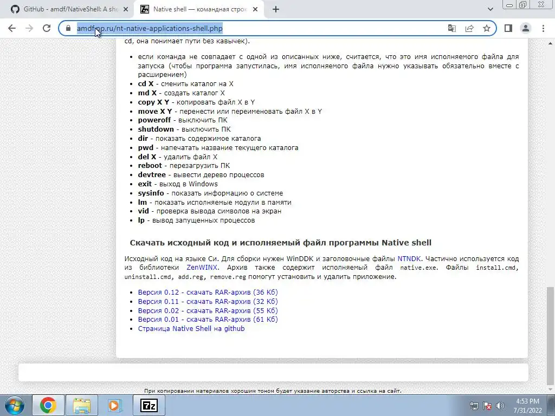Open Native Shell github page link
The image size is (555, 416).
[191, 328]
